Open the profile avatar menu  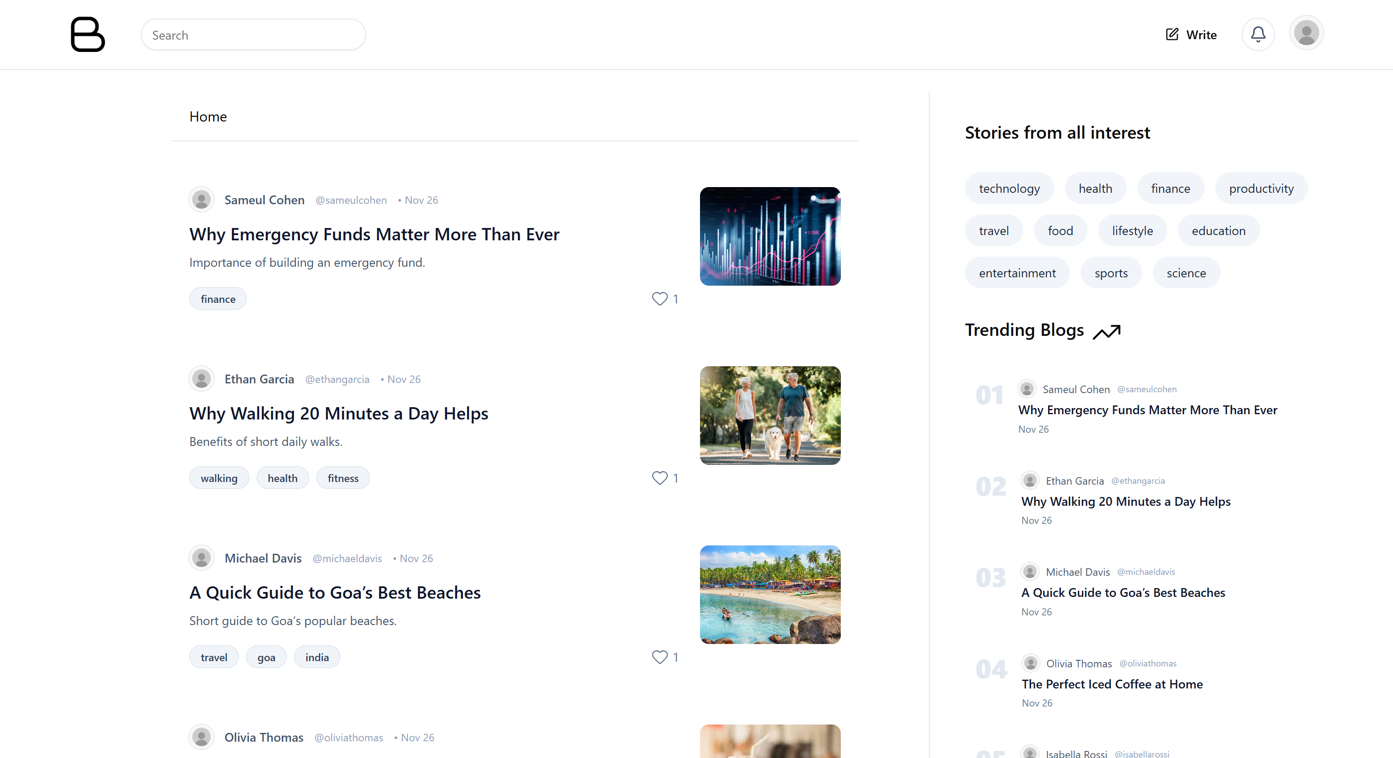pyautogui.click(x=1306, y=33)
